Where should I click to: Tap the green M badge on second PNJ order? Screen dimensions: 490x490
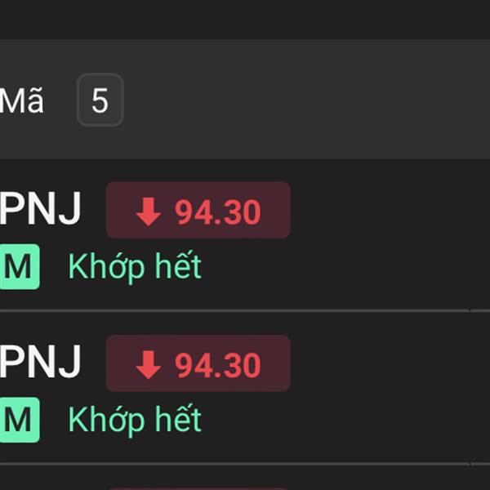tap(20, 420)
